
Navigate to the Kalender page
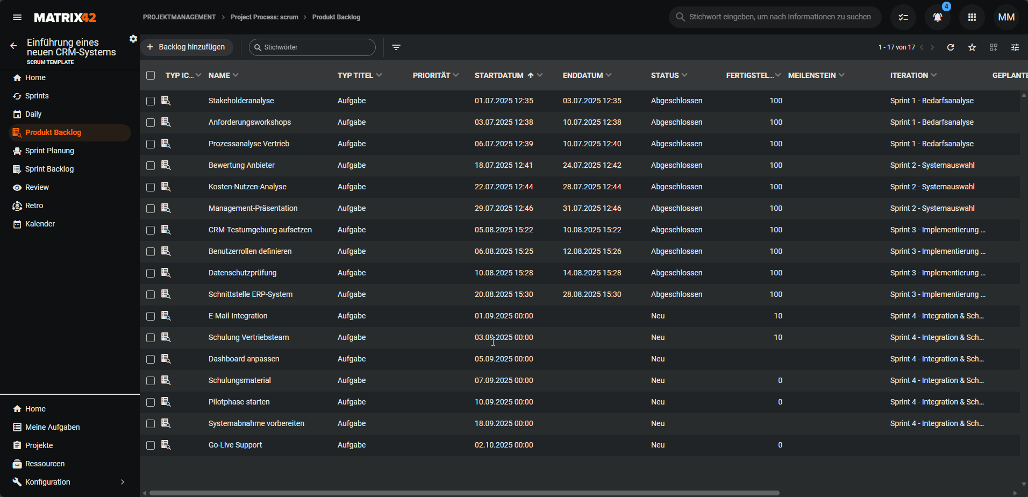tap(40, 224)
